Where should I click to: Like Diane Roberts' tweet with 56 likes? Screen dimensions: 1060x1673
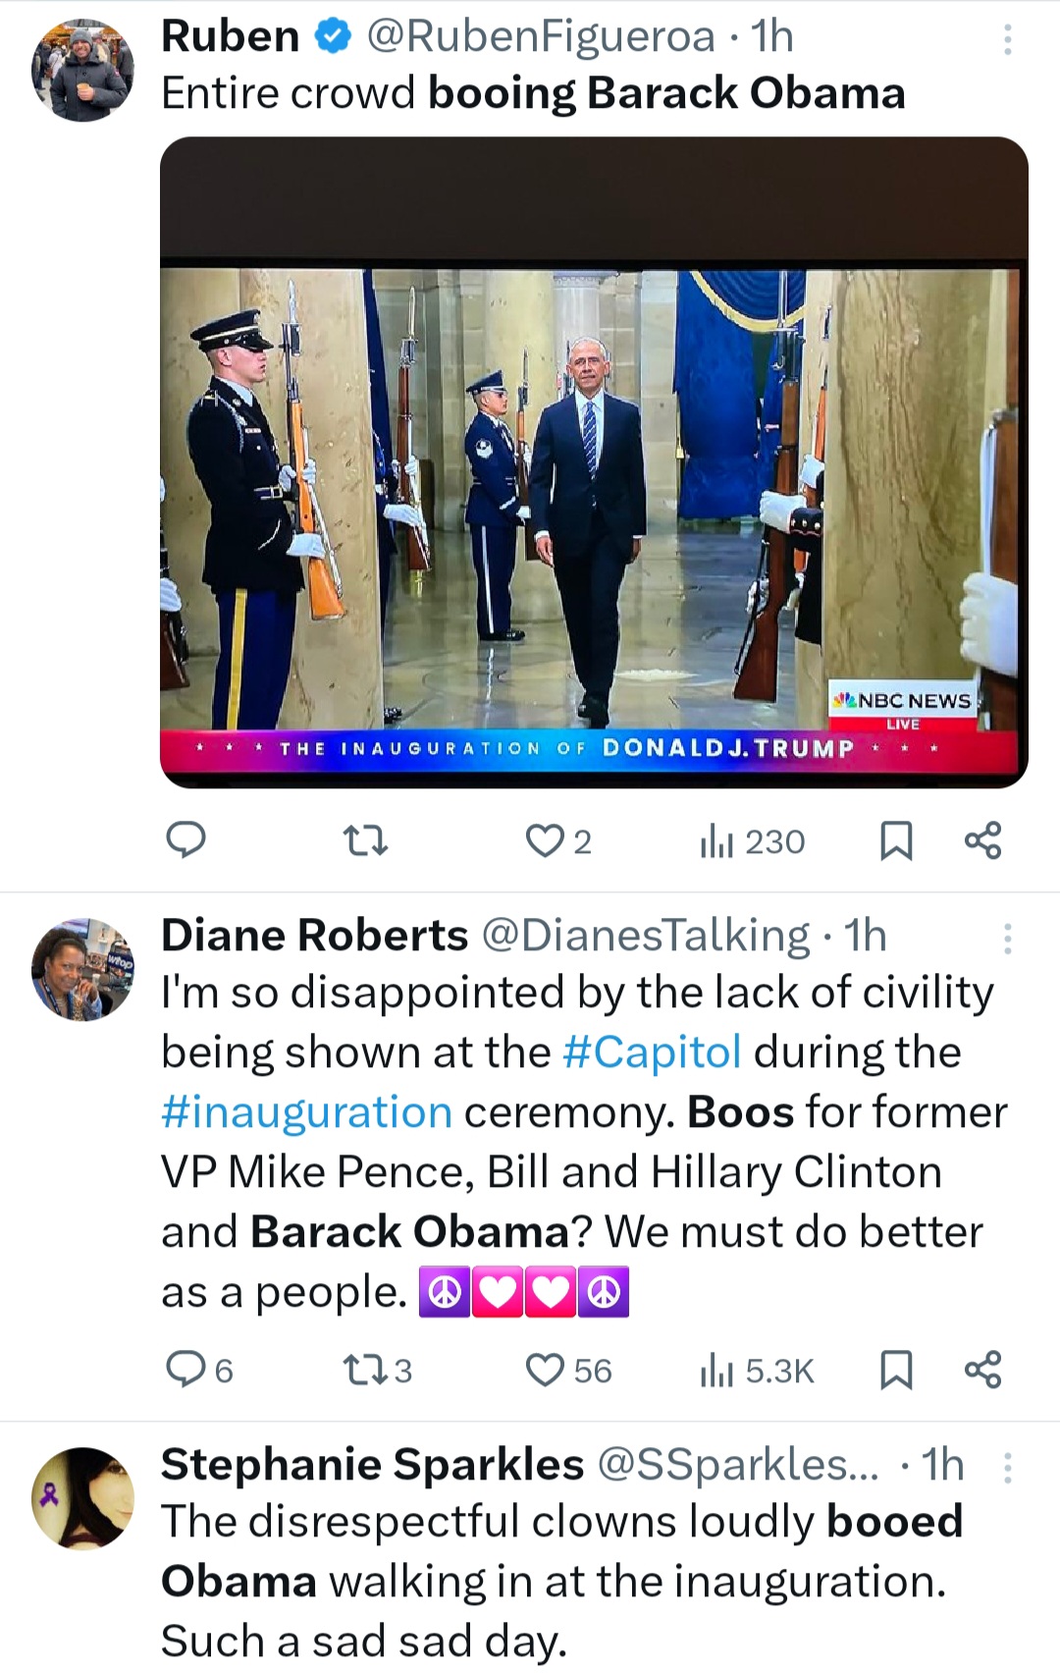click(x=545, y=1370)
